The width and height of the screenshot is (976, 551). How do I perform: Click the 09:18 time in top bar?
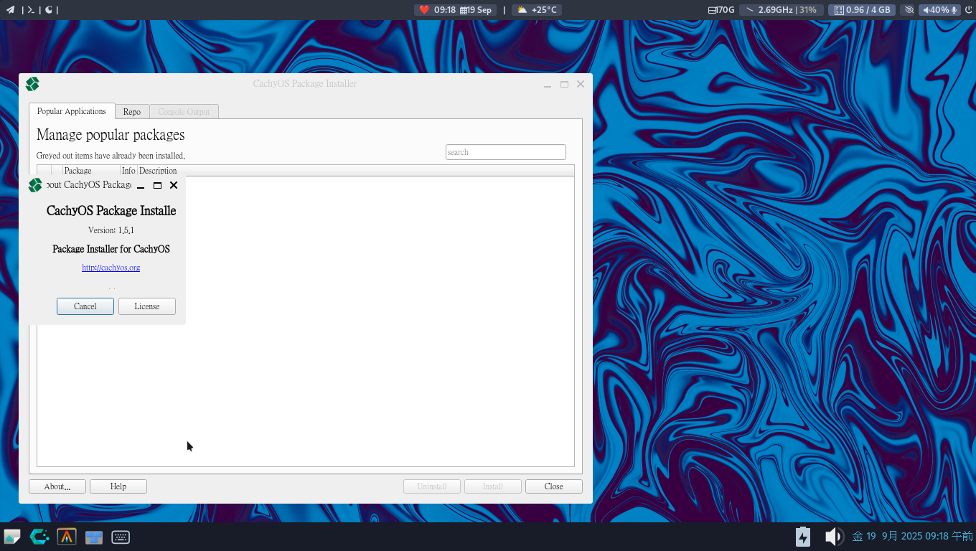click(445, 10)
